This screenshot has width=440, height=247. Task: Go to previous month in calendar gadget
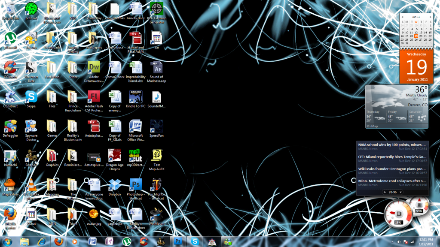click(x=402, y=17)
